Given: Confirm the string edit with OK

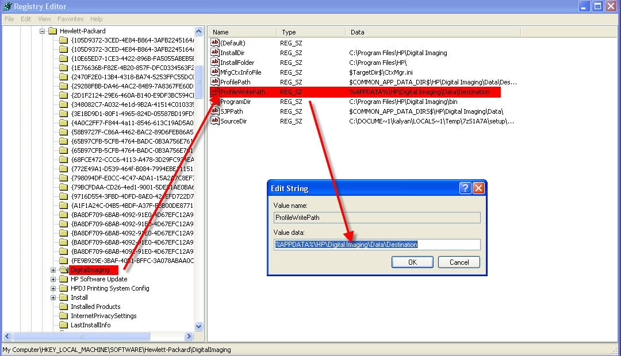Looking at the screenshot, I should point(412,262).
